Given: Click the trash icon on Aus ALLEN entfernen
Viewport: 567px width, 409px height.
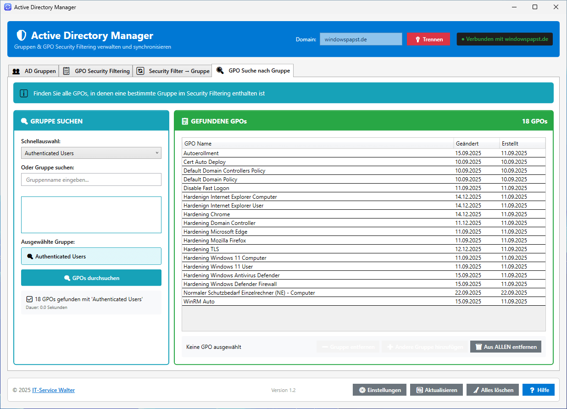Looking at the screenshot, I should (x=478, y=347).
